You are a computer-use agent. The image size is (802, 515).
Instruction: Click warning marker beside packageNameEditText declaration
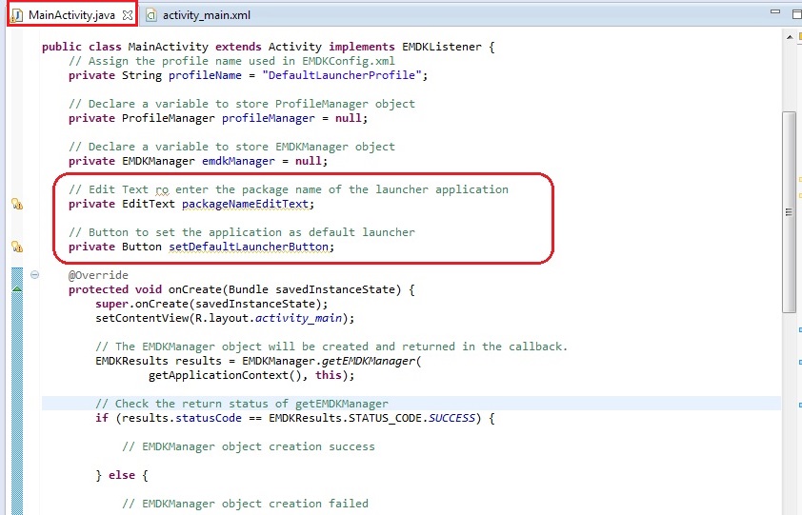16,204
